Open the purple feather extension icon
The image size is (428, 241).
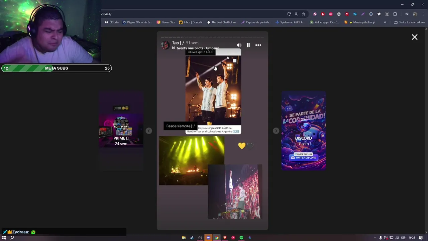[x=363, y=14]
